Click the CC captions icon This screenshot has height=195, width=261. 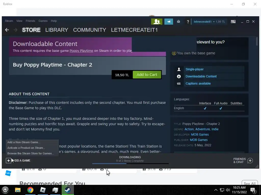179,84
